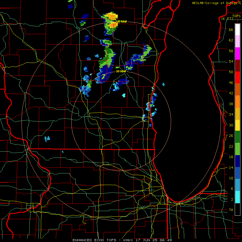Click the 26 value on the legend

click(x=231, y=136)
